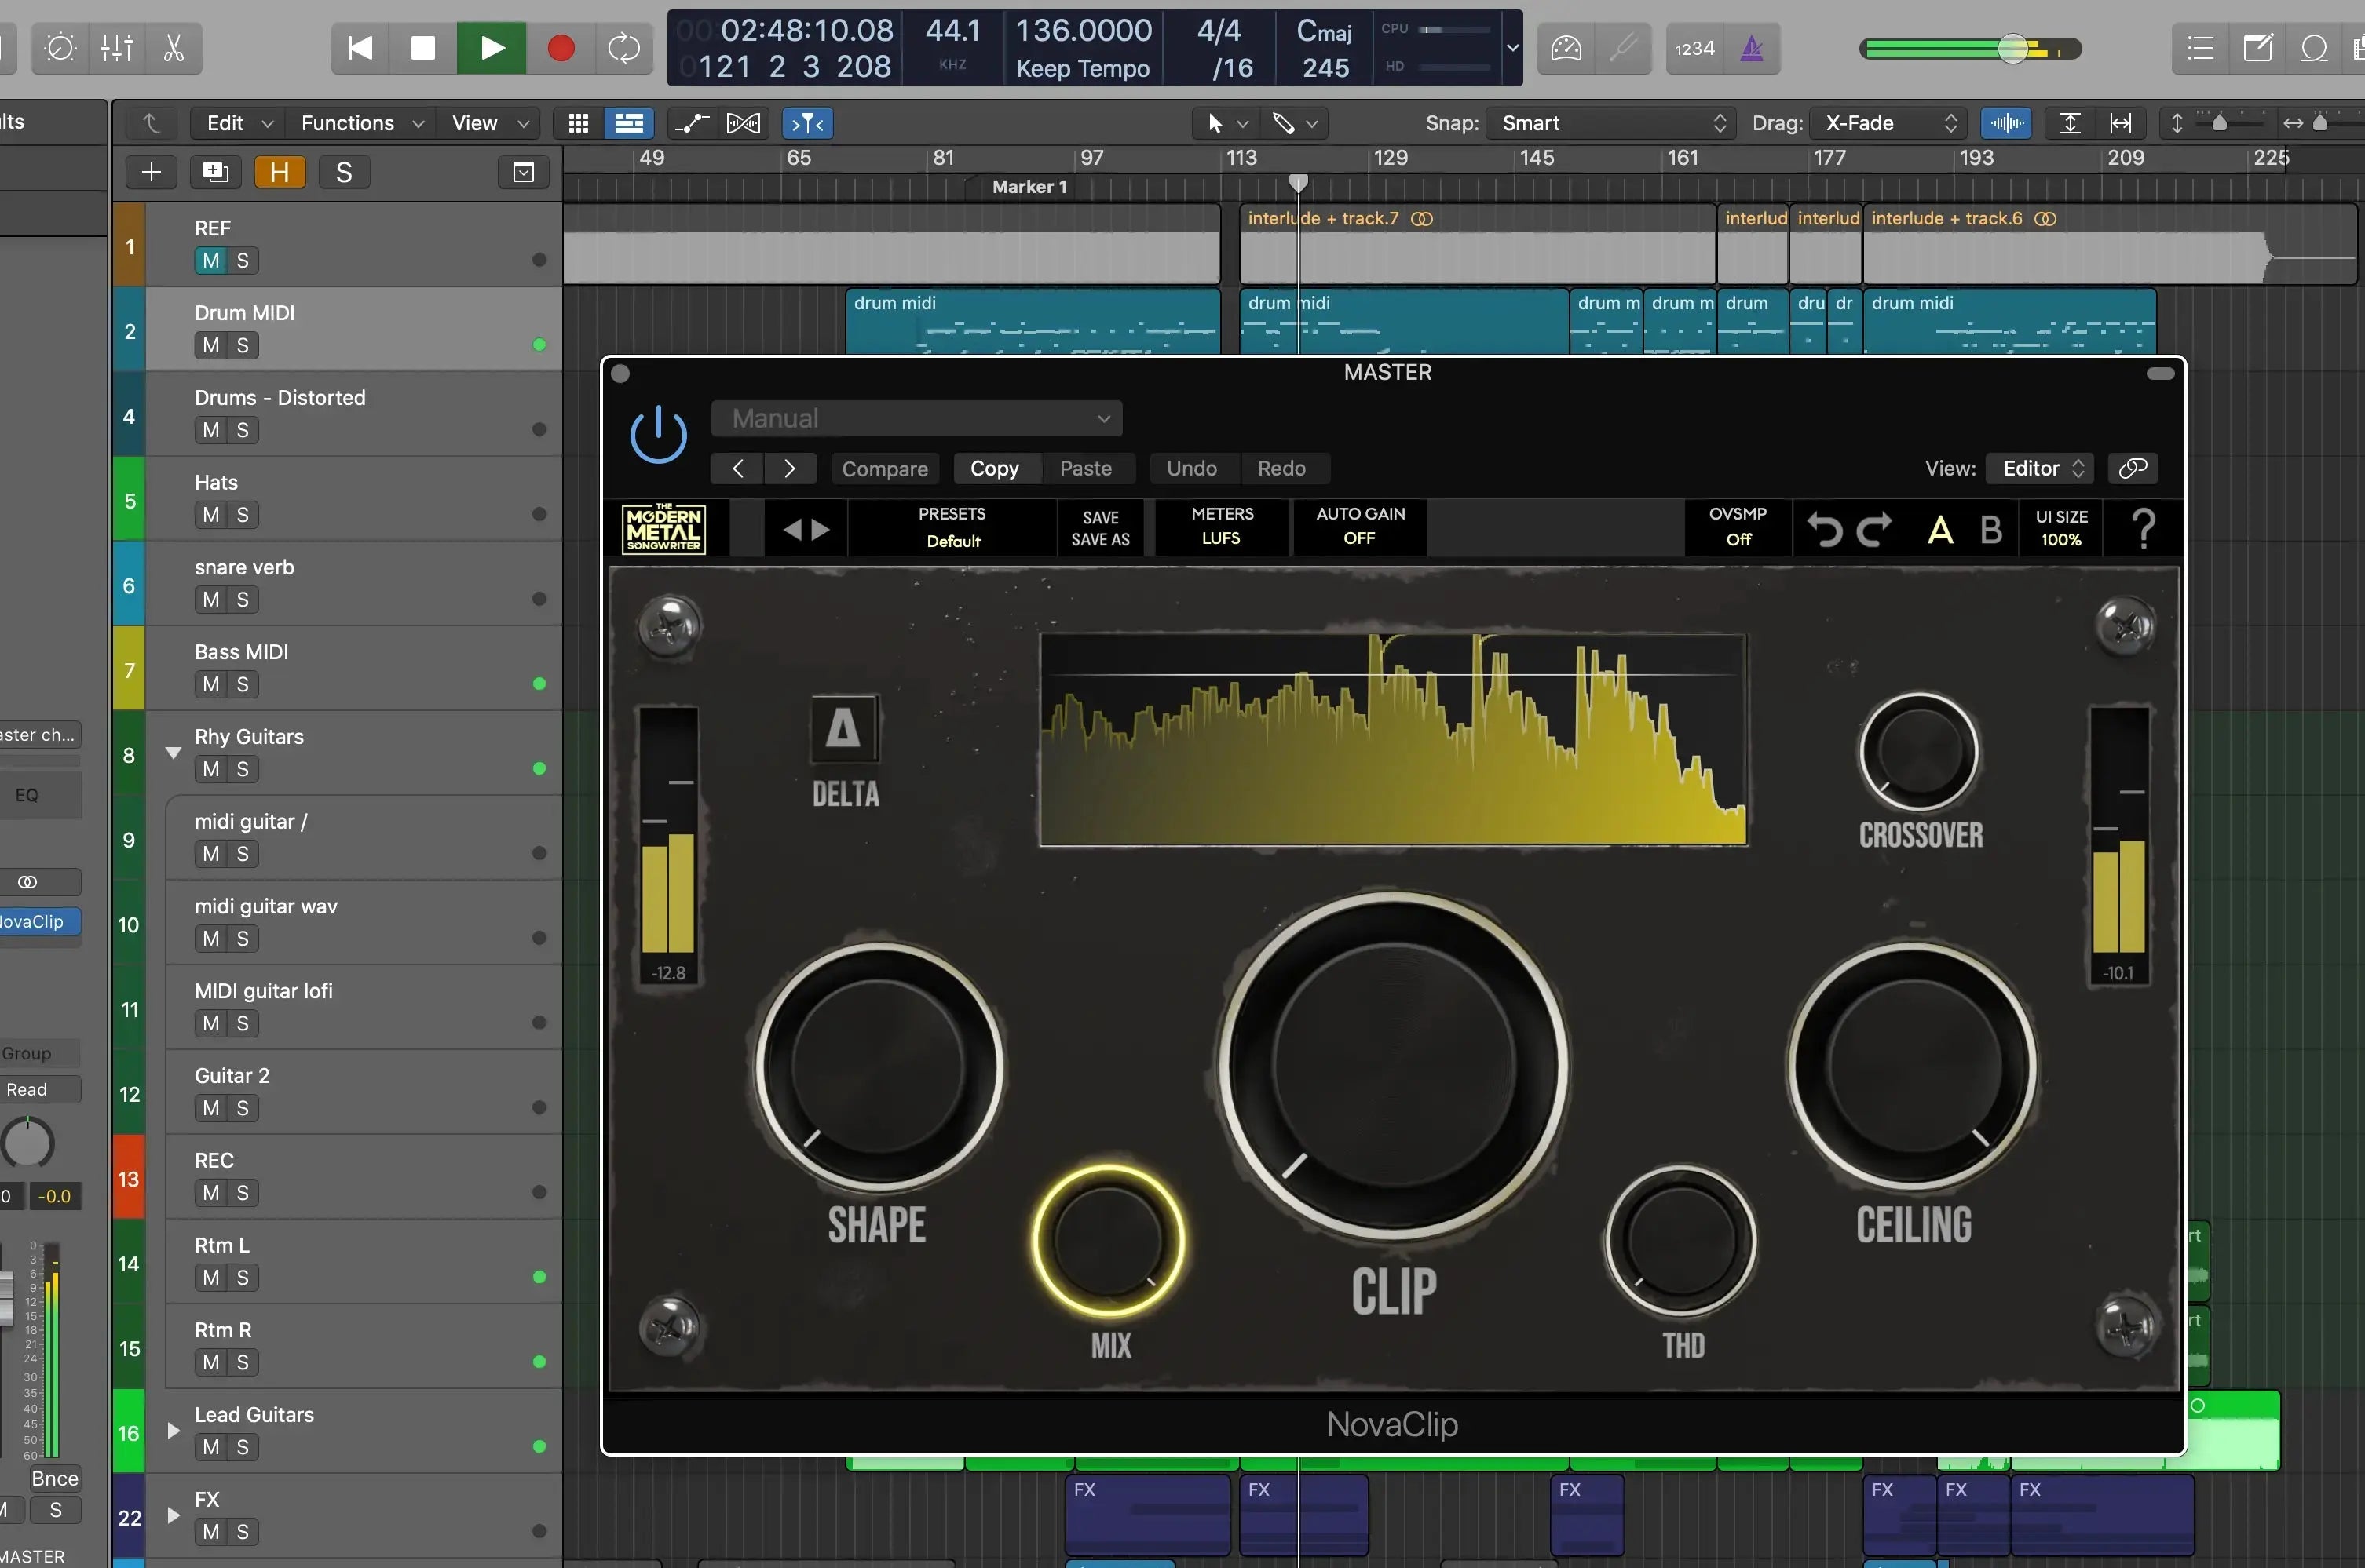
Task: Open the Manual preset dropdown
Action: (916, 418)
